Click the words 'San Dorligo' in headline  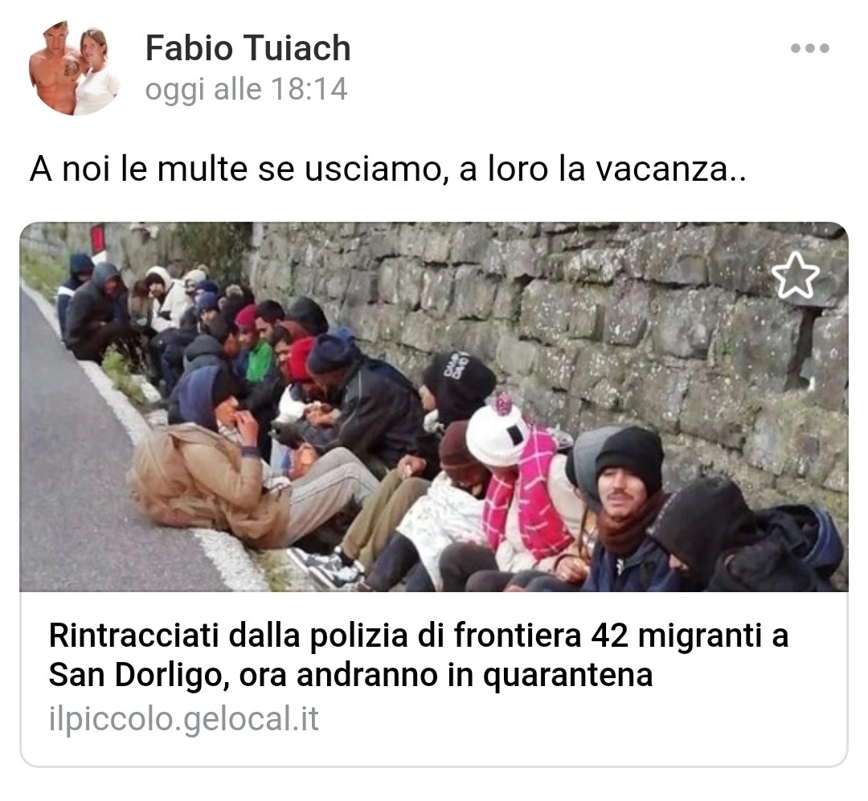point(134,676)
